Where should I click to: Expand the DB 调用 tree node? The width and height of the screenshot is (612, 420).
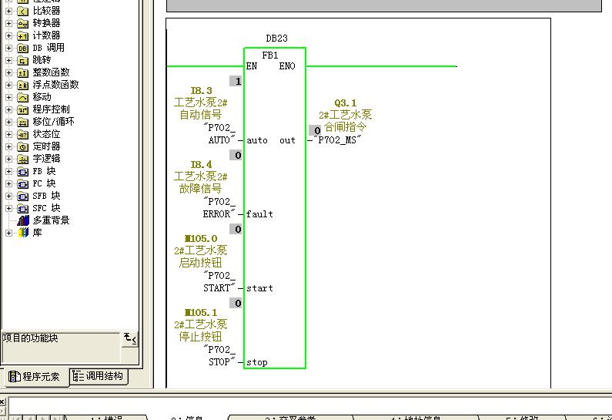[8, 48]
